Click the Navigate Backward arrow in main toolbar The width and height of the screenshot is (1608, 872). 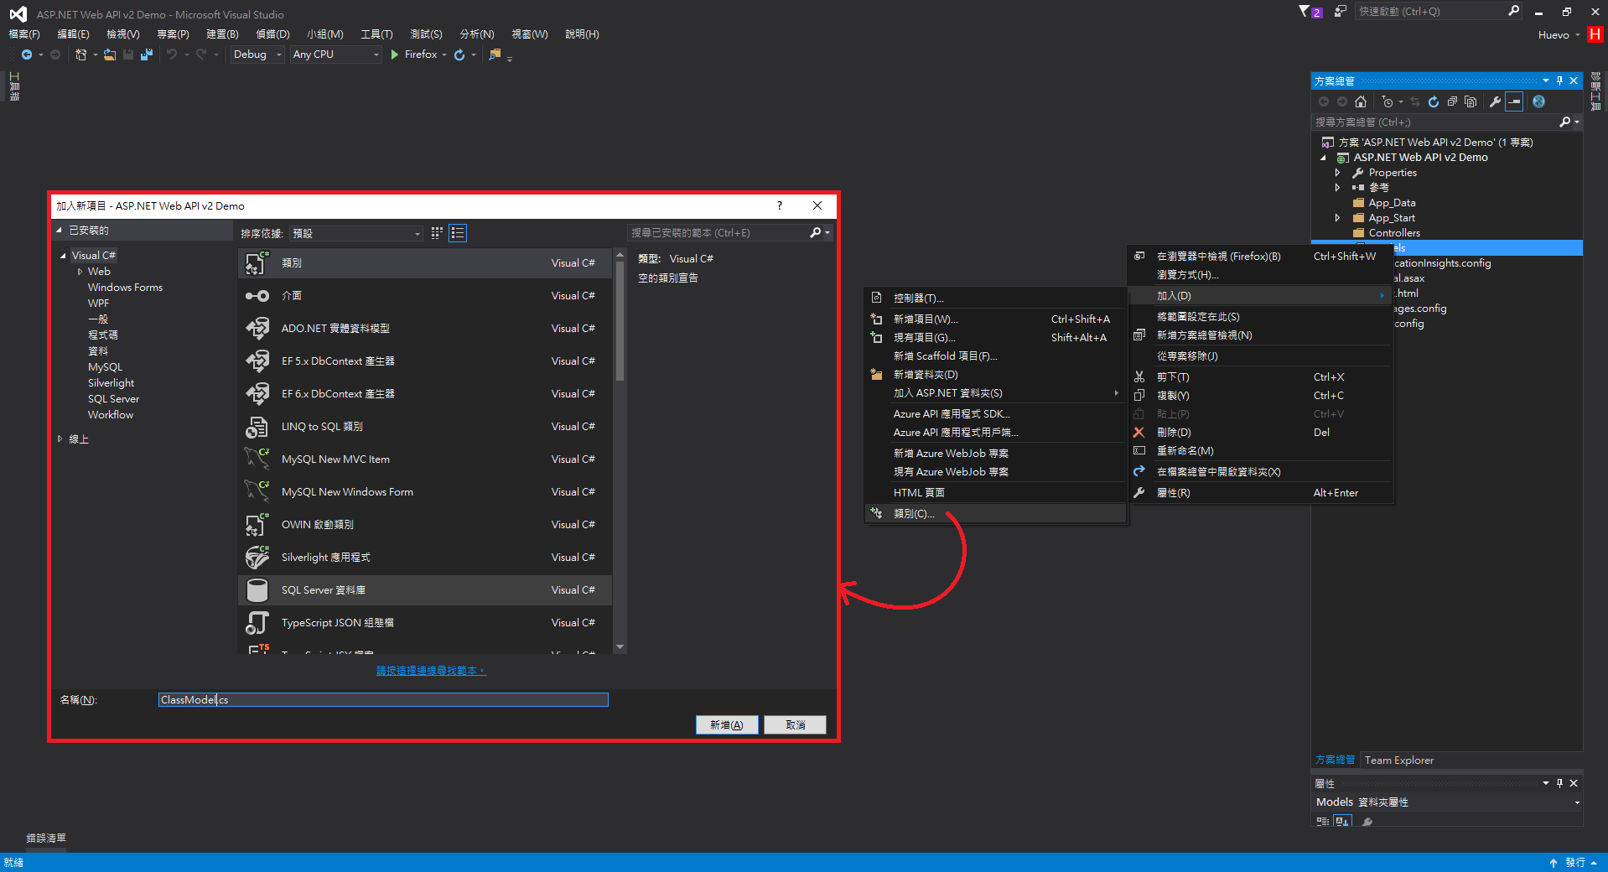click(x=27, y=54)
